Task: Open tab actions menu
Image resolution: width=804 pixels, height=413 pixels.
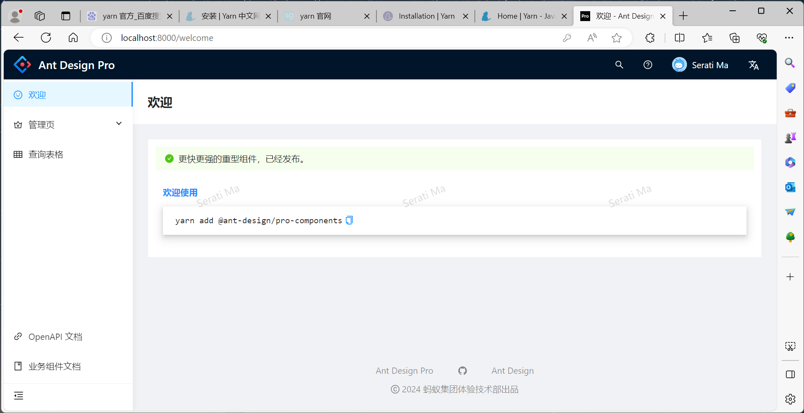Action: pos(65,16)
